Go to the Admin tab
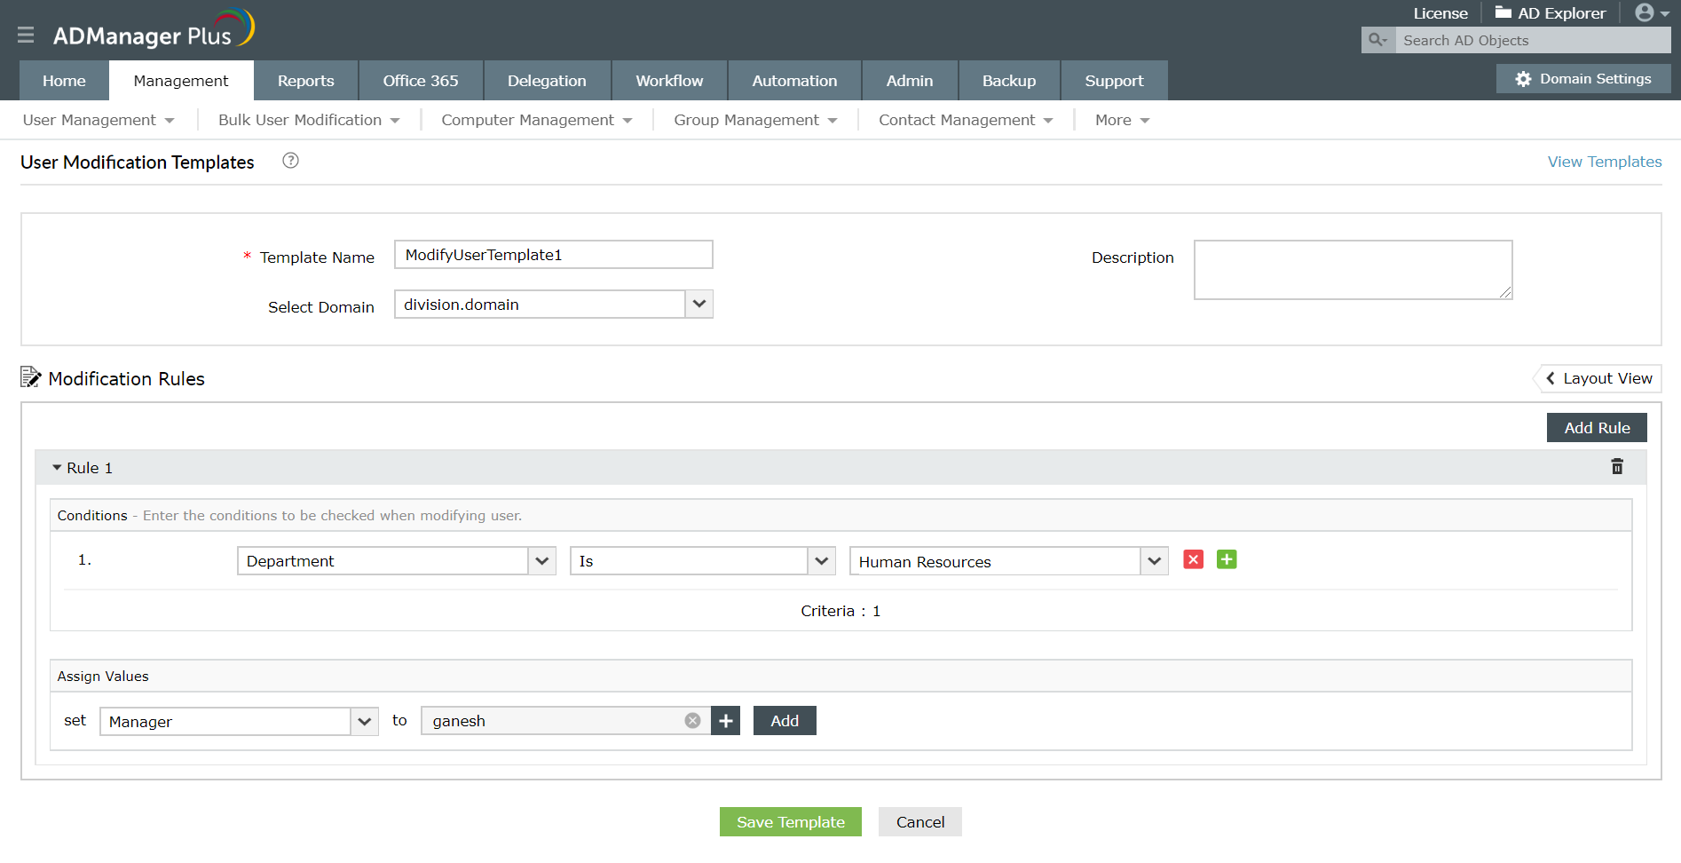This screenshot has height=863, width=1681. [x=910, y=81]
